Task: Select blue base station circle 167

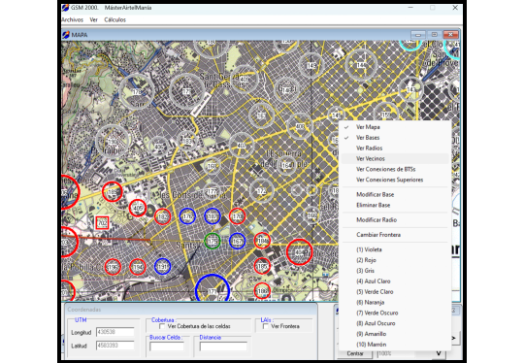Action: point(238,241)
